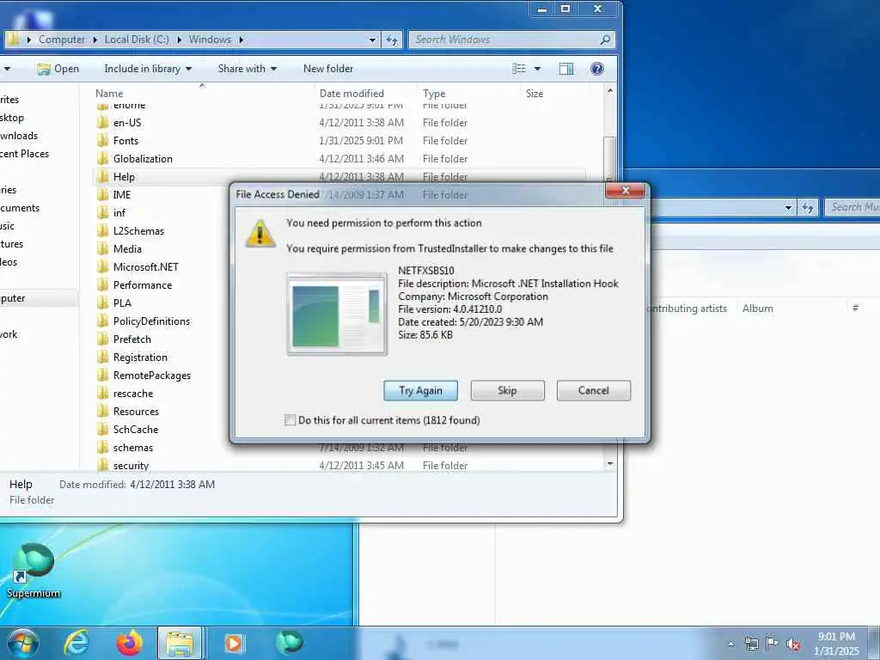The width and height of the screenshot is (880, 660).
Task: Select the PolicyDefinitions folder
Action: point(151,321)
